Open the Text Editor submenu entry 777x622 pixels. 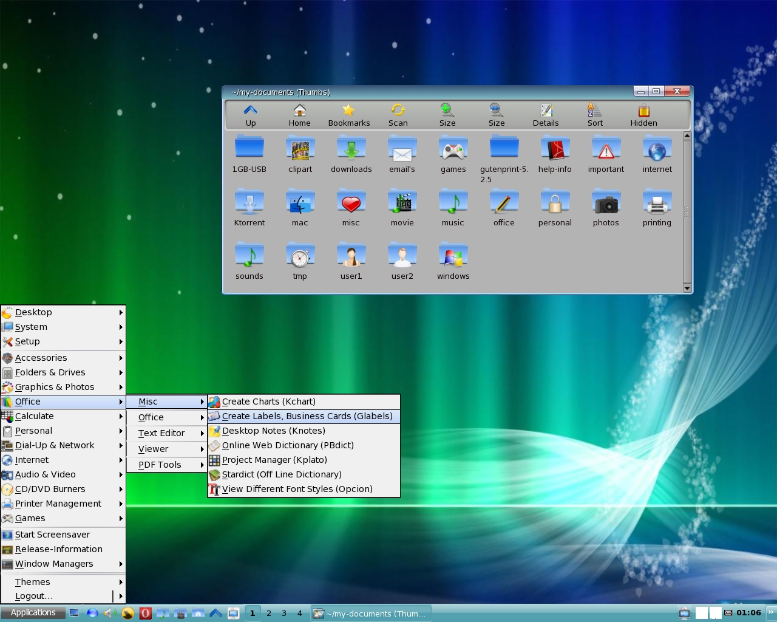[x=167, y=433]
